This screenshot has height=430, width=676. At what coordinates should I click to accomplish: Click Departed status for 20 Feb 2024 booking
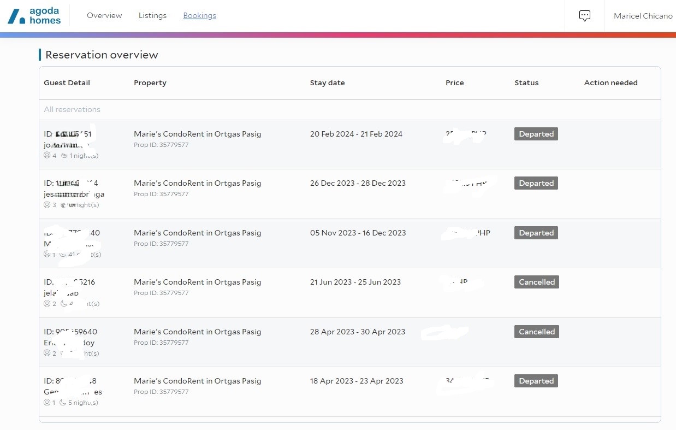(x=536, y=134)
